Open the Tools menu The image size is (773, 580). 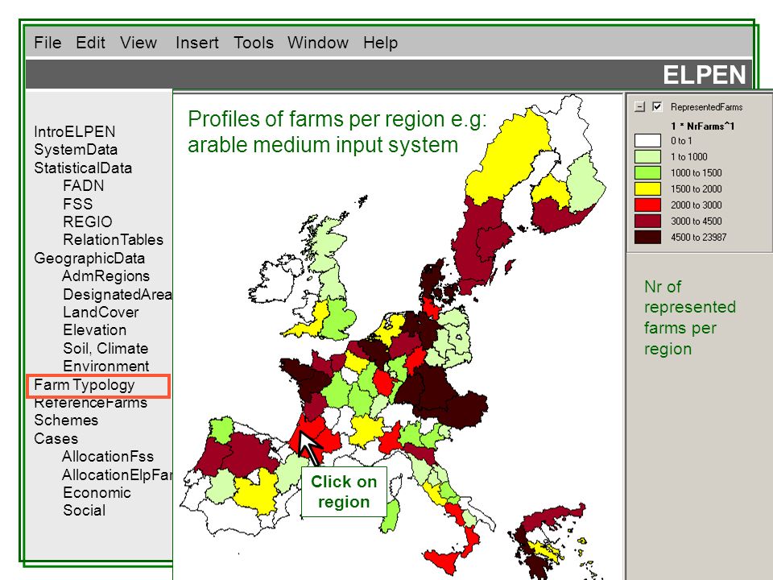[x=254, y=43]
